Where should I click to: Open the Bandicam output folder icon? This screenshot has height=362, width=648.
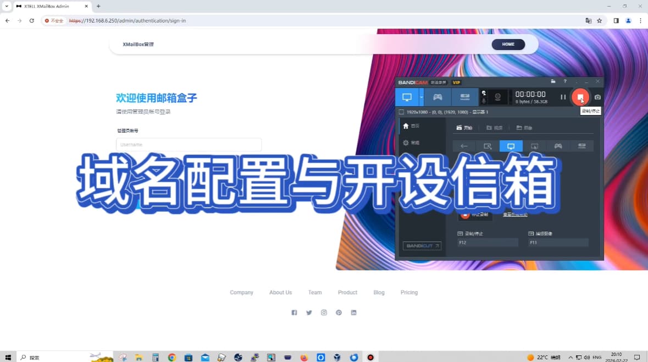[553, 81]
